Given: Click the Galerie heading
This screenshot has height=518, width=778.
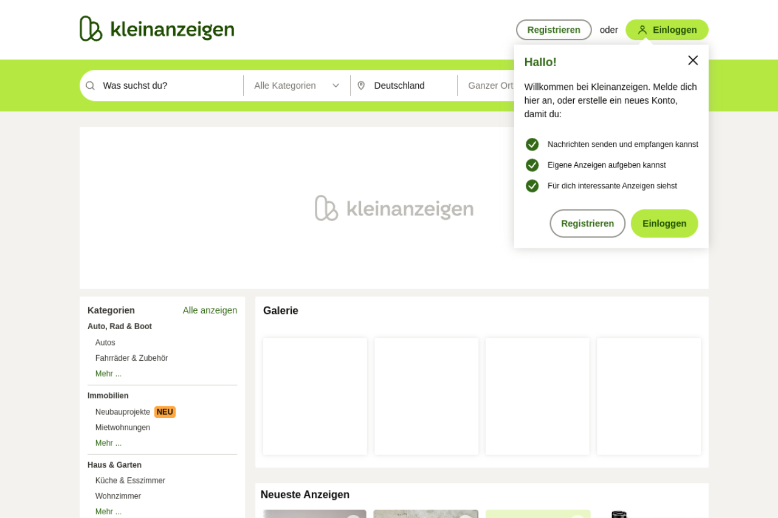Looking at the screenshot, I should tap(281, 311).
